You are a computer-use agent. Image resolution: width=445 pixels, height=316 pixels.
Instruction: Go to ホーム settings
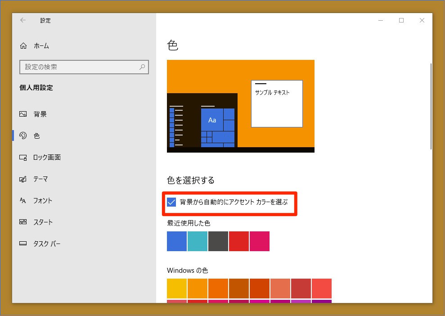click(x=41, y=46)
